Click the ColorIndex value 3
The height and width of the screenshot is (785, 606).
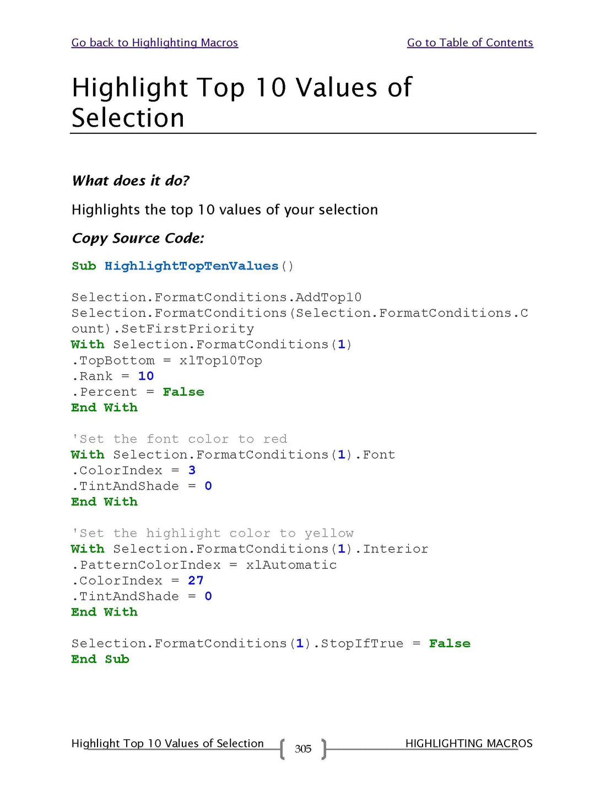point(192,471)
